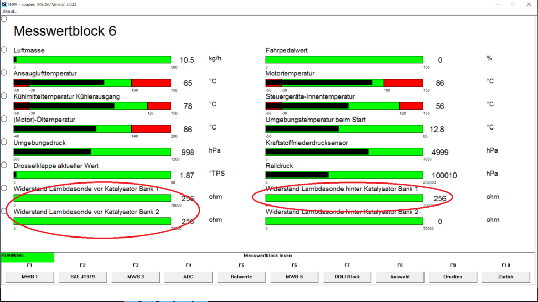538x302 pixels.
Task: Select the radio button beside Luftmasse
Action: (4, 50)
